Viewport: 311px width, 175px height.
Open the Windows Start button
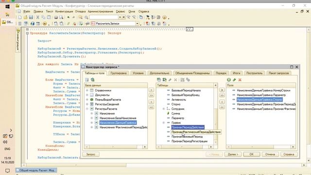8,6
